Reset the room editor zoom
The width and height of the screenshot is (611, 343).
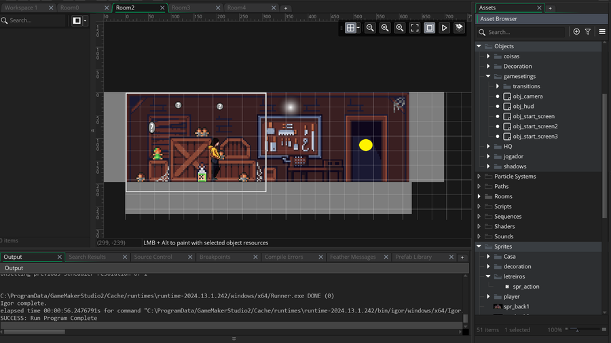coord(385,28)
